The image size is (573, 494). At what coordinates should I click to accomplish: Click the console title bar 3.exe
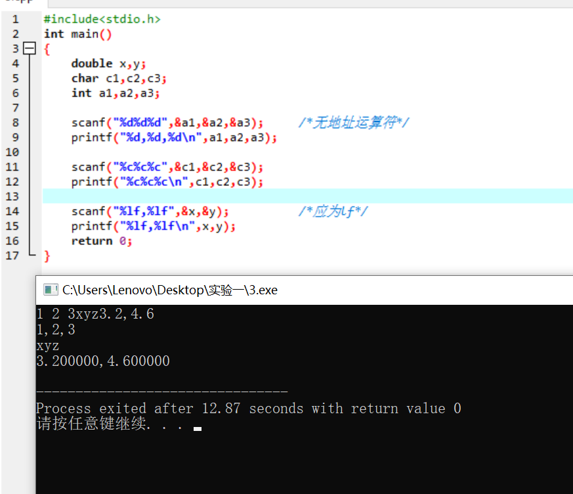[305, 290]
